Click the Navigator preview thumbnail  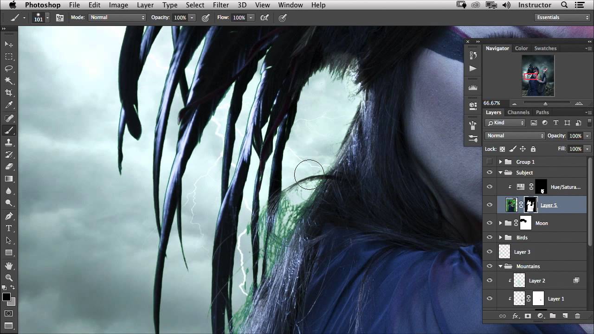(x=538, y=76)
